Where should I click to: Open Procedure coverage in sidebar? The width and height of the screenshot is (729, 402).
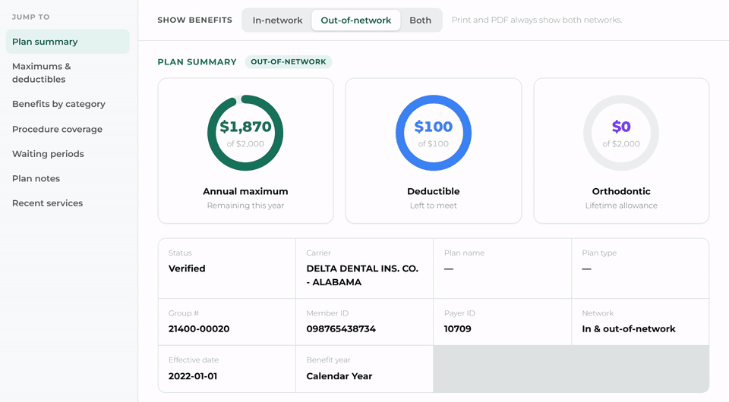pyautogui.click(x=68, y=129)
